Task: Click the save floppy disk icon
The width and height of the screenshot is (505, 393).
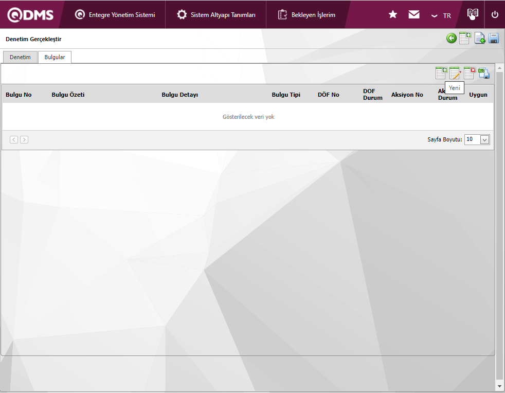Action: (x=493, y=38)
